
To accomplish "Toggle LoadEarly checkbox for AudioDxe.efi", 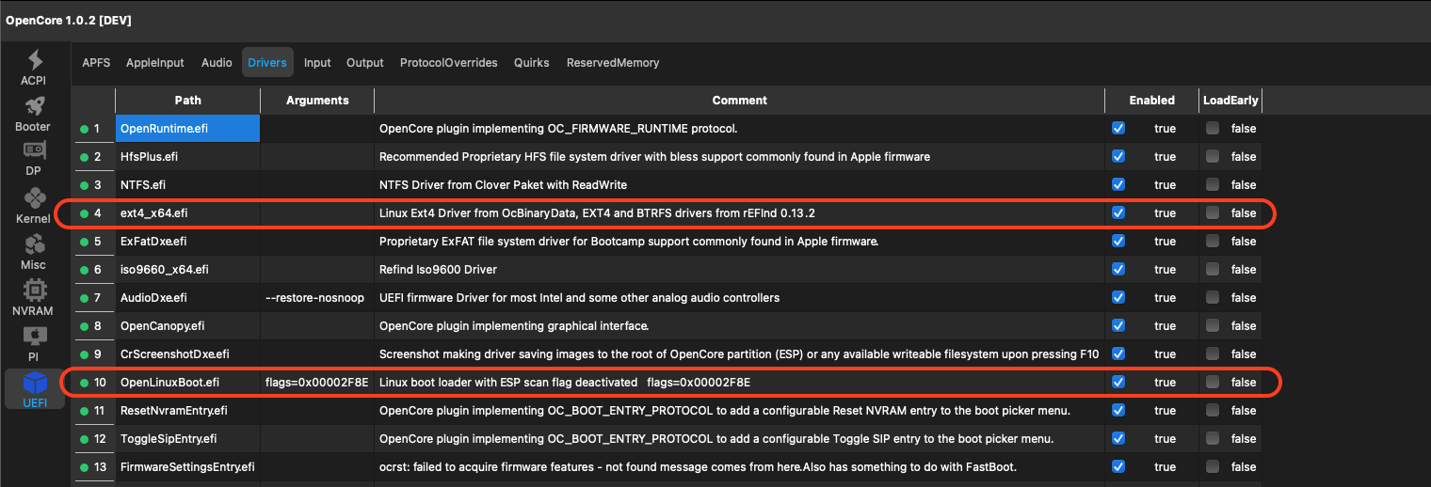I will coord(1213,298).
